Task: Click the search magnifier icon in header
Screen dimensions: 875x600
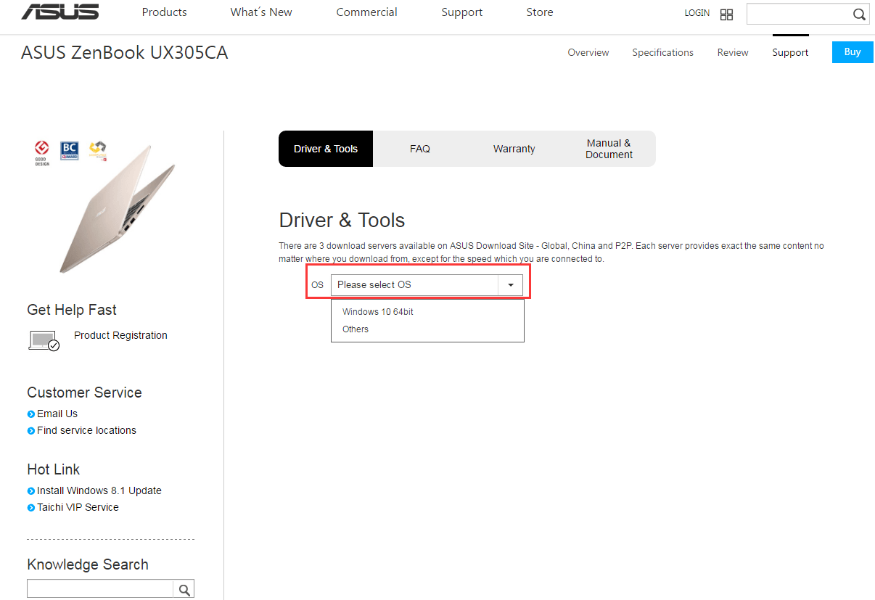Action: 858,14
